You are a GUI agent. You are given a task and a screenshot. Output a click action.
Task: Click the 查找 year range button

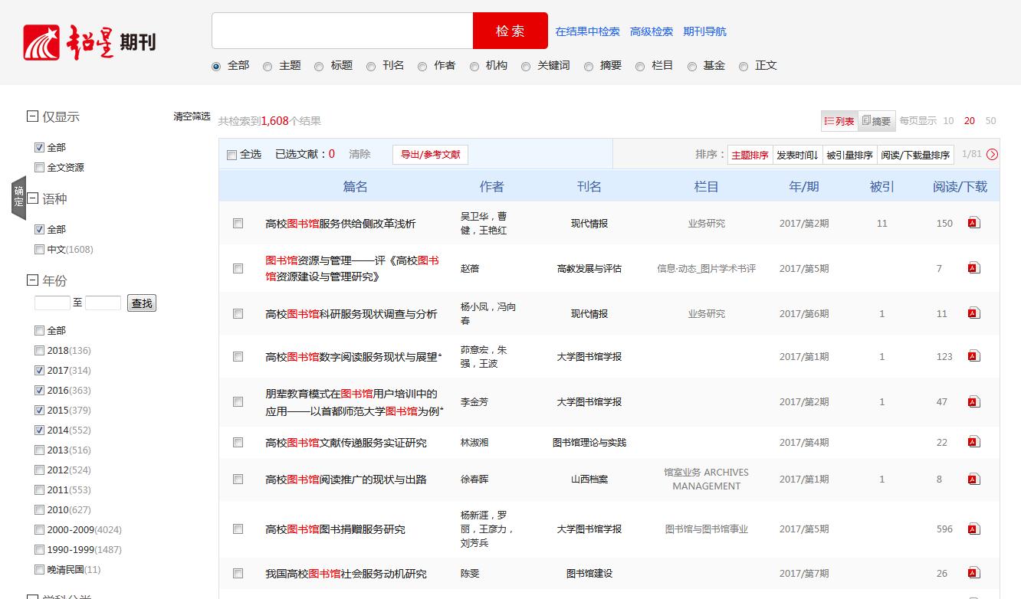pos(142,303)
